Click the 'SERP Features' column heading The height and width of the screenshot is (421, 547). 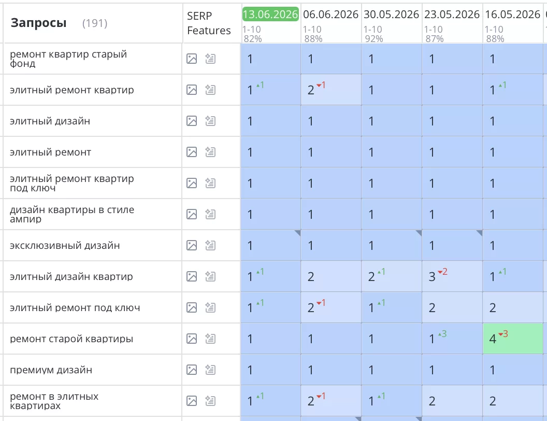209,23
